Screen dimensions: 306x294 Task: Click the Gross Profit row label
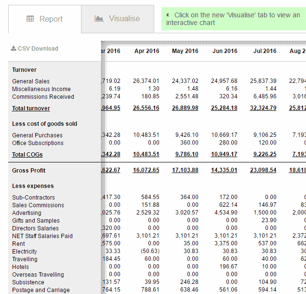[x=29, y=171]
